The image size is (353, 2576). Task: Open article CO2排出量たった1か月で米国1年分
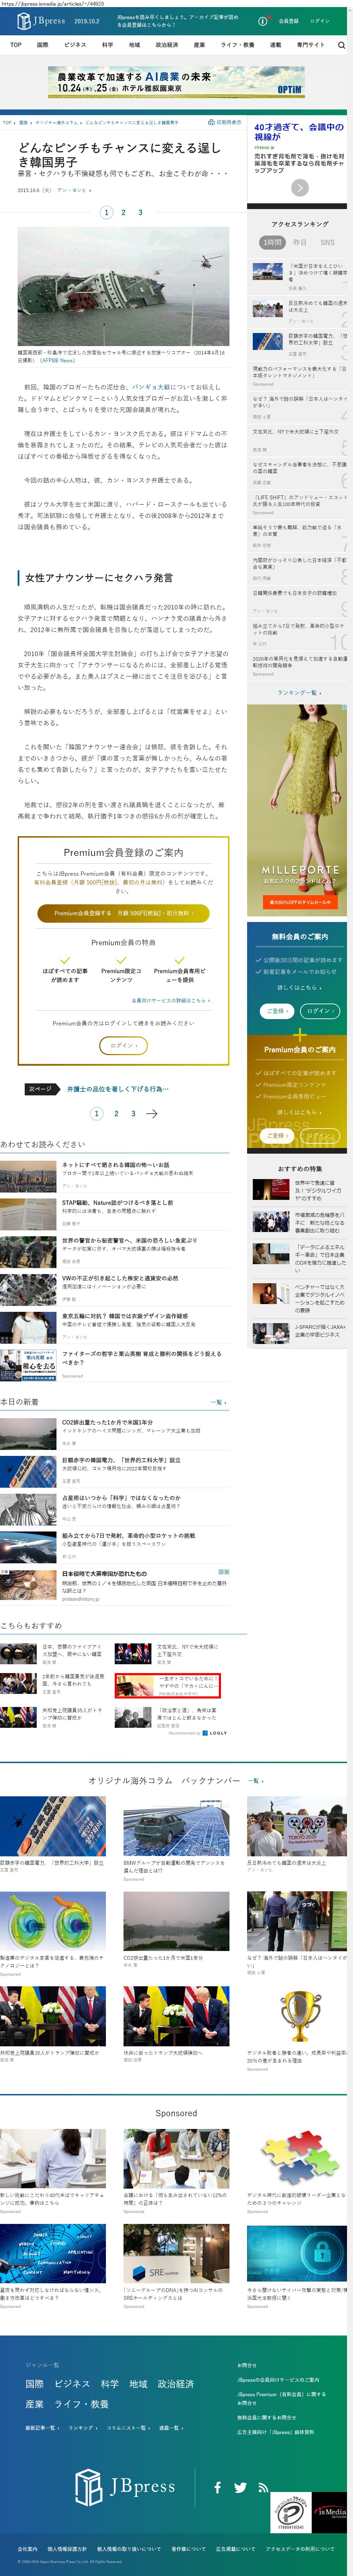pos(107,1422)
